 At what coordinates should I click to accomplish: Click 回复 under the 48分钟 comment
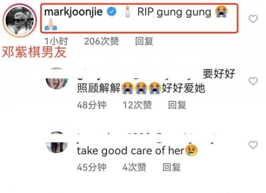[x=177, y=105]
